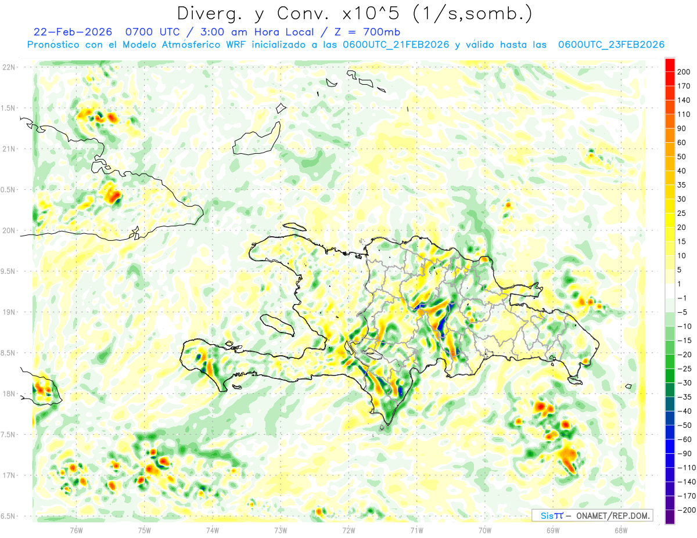697x538 pixels.
Task: Click the '-140' colorbar label
Action: 688,482
